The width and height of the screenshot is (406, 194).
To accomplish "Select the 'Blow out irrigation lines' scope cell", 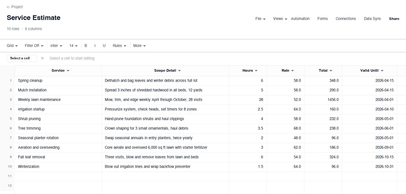I will pos(165,167).
